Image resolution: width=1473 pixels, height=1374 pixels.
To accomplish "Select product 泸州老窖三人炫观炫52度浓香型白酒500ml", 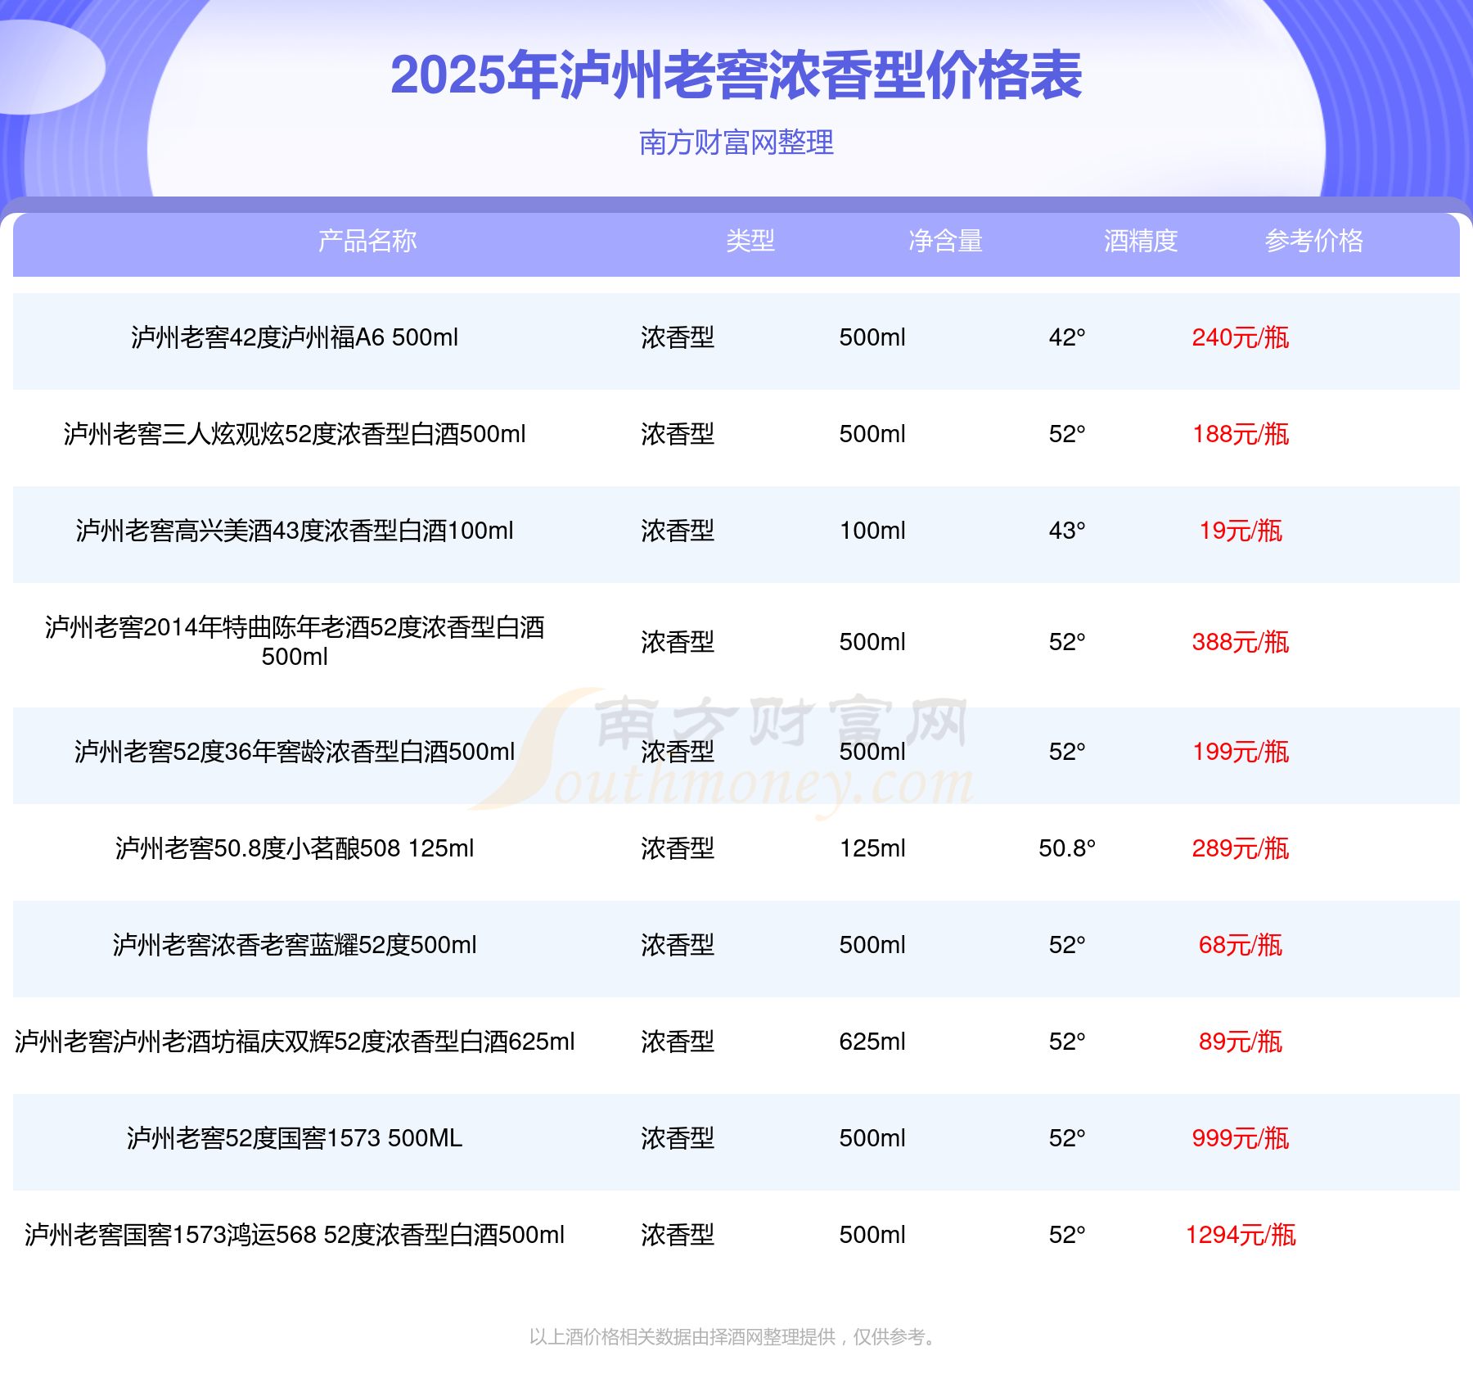I will click(295, 434).
